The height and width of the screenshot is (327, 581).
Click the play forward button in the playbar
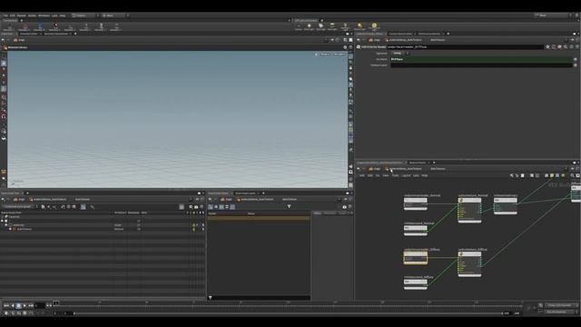click(25, 305)
